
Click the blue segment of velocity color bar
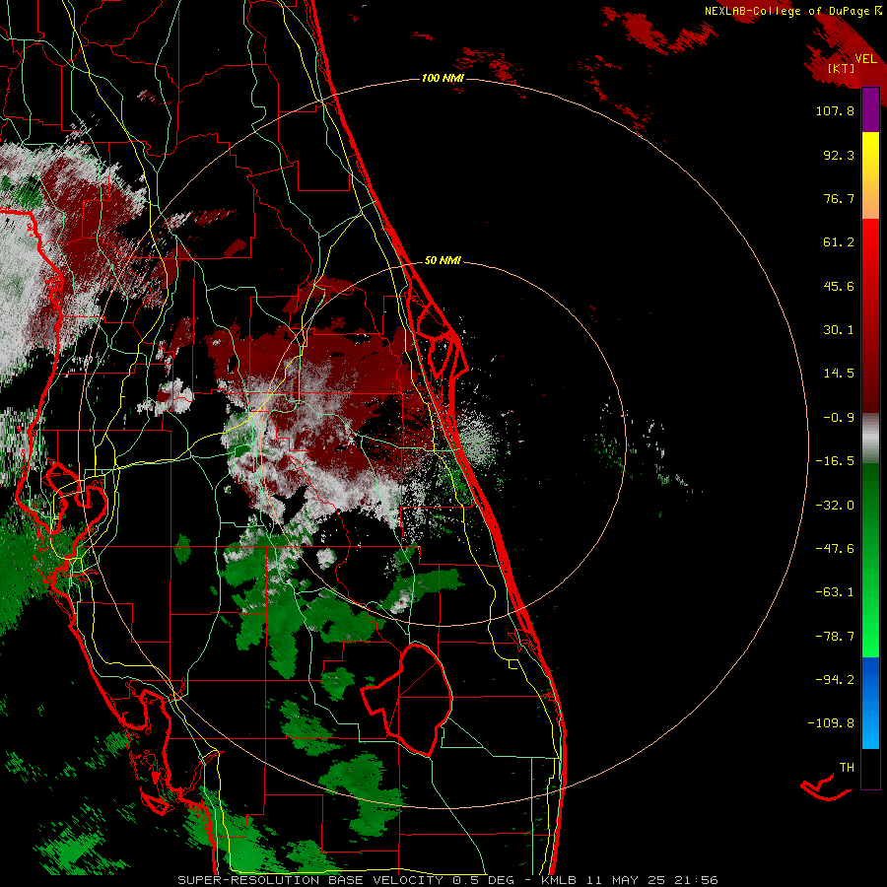click(870, 703)
